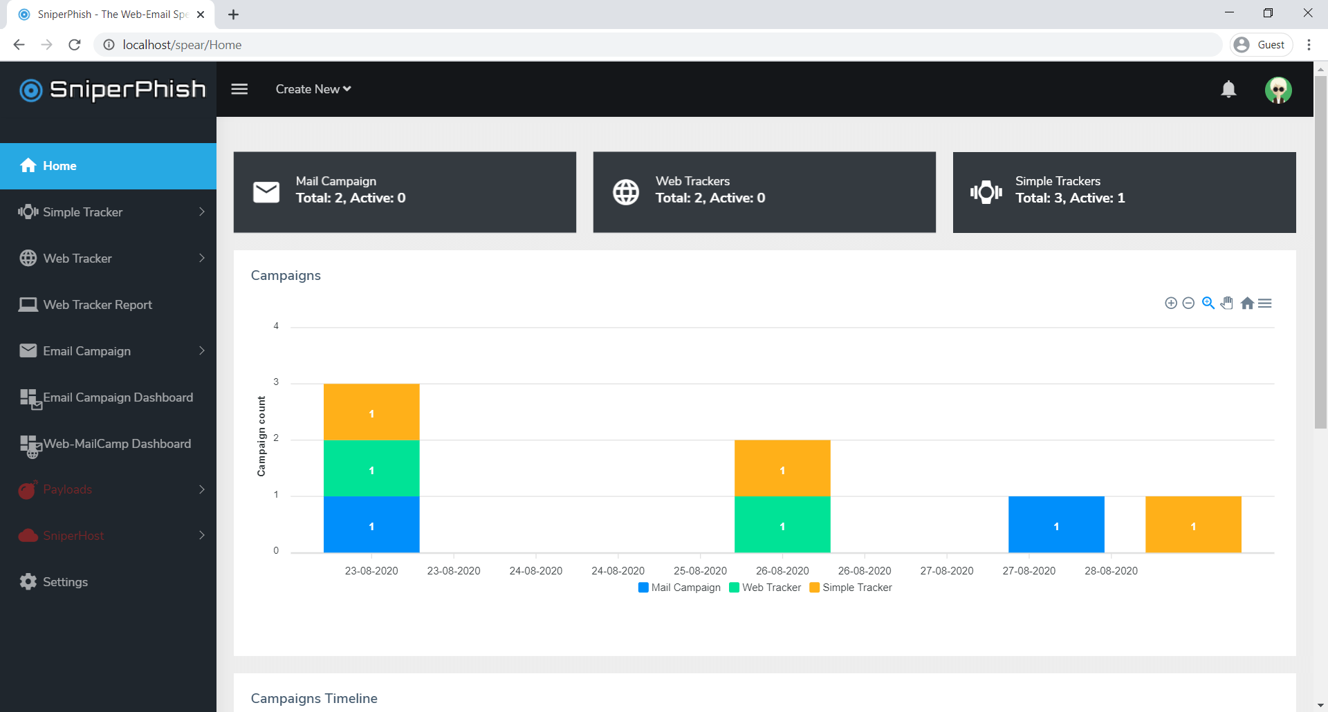Image resolution: width=1328 pixels, height=712 pixels.
Task: Open the browser three-dot menu
Action: (x=1309, y=44)
